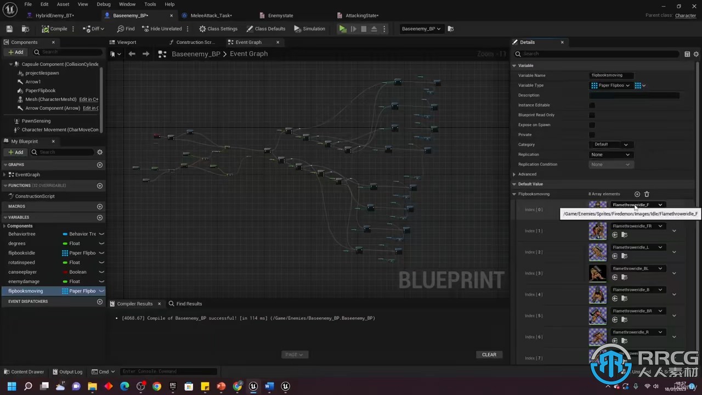
Task: Select the PawnSensing component
Action: [x=36, y=121]
